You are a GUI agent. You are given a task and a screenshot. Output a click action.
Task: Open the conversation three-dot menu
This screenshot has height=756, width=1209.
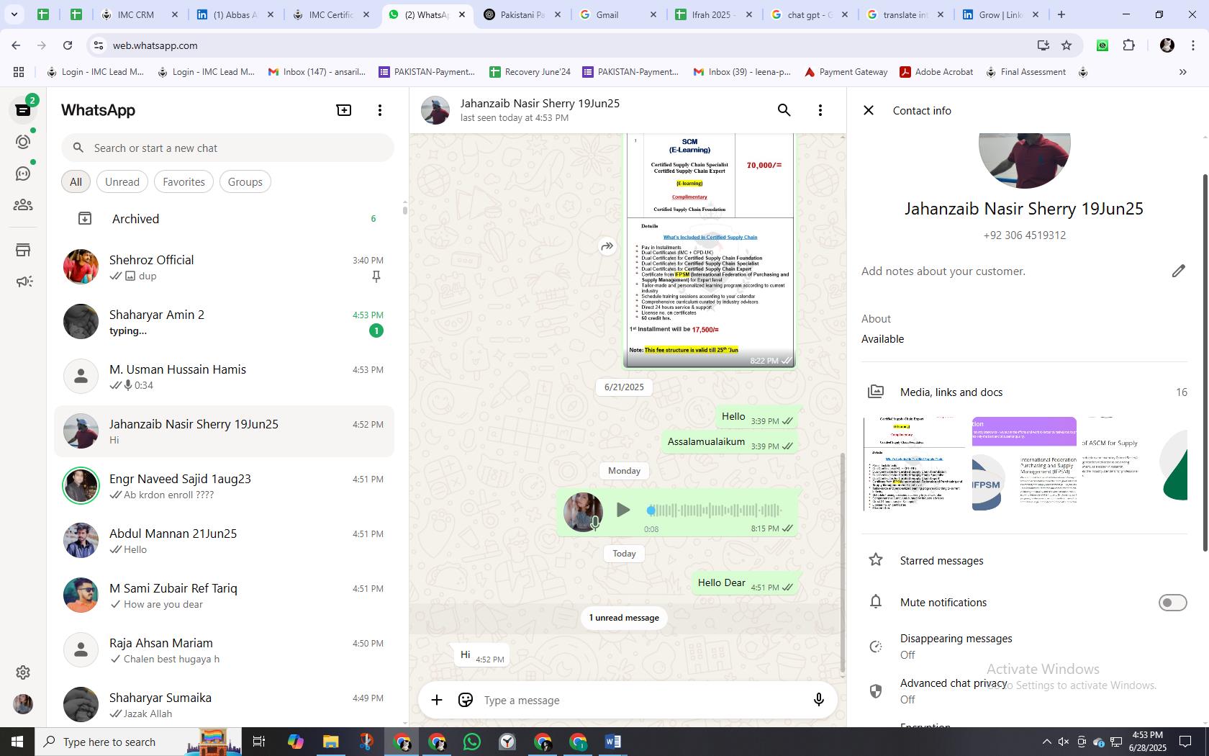tap(820, 110)
